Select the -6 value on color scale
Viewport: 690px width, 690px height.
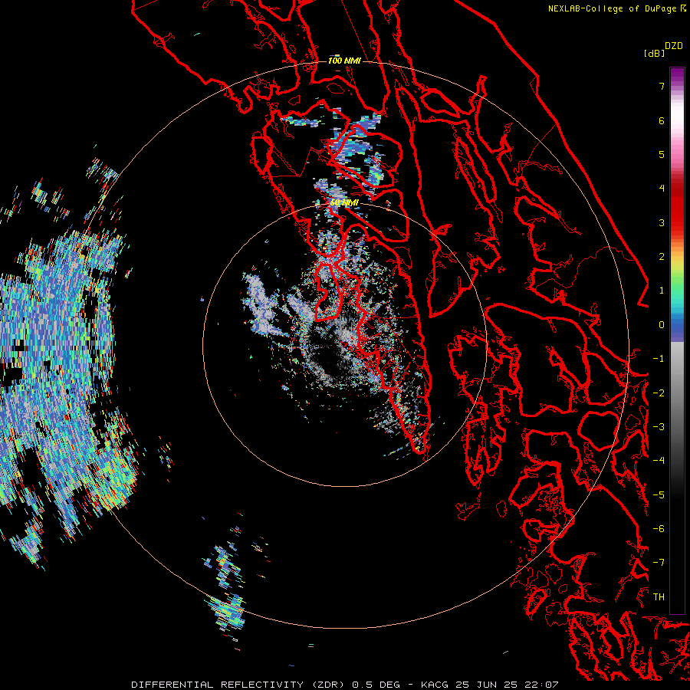tap(659, 529)
